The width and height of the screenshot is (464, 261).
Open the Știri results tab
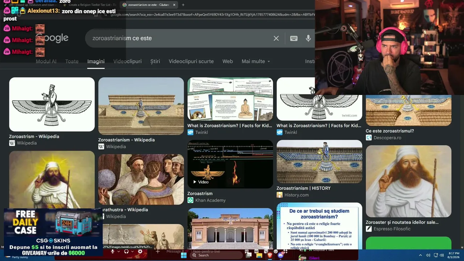pyautogui.click(x=155, y=61)
